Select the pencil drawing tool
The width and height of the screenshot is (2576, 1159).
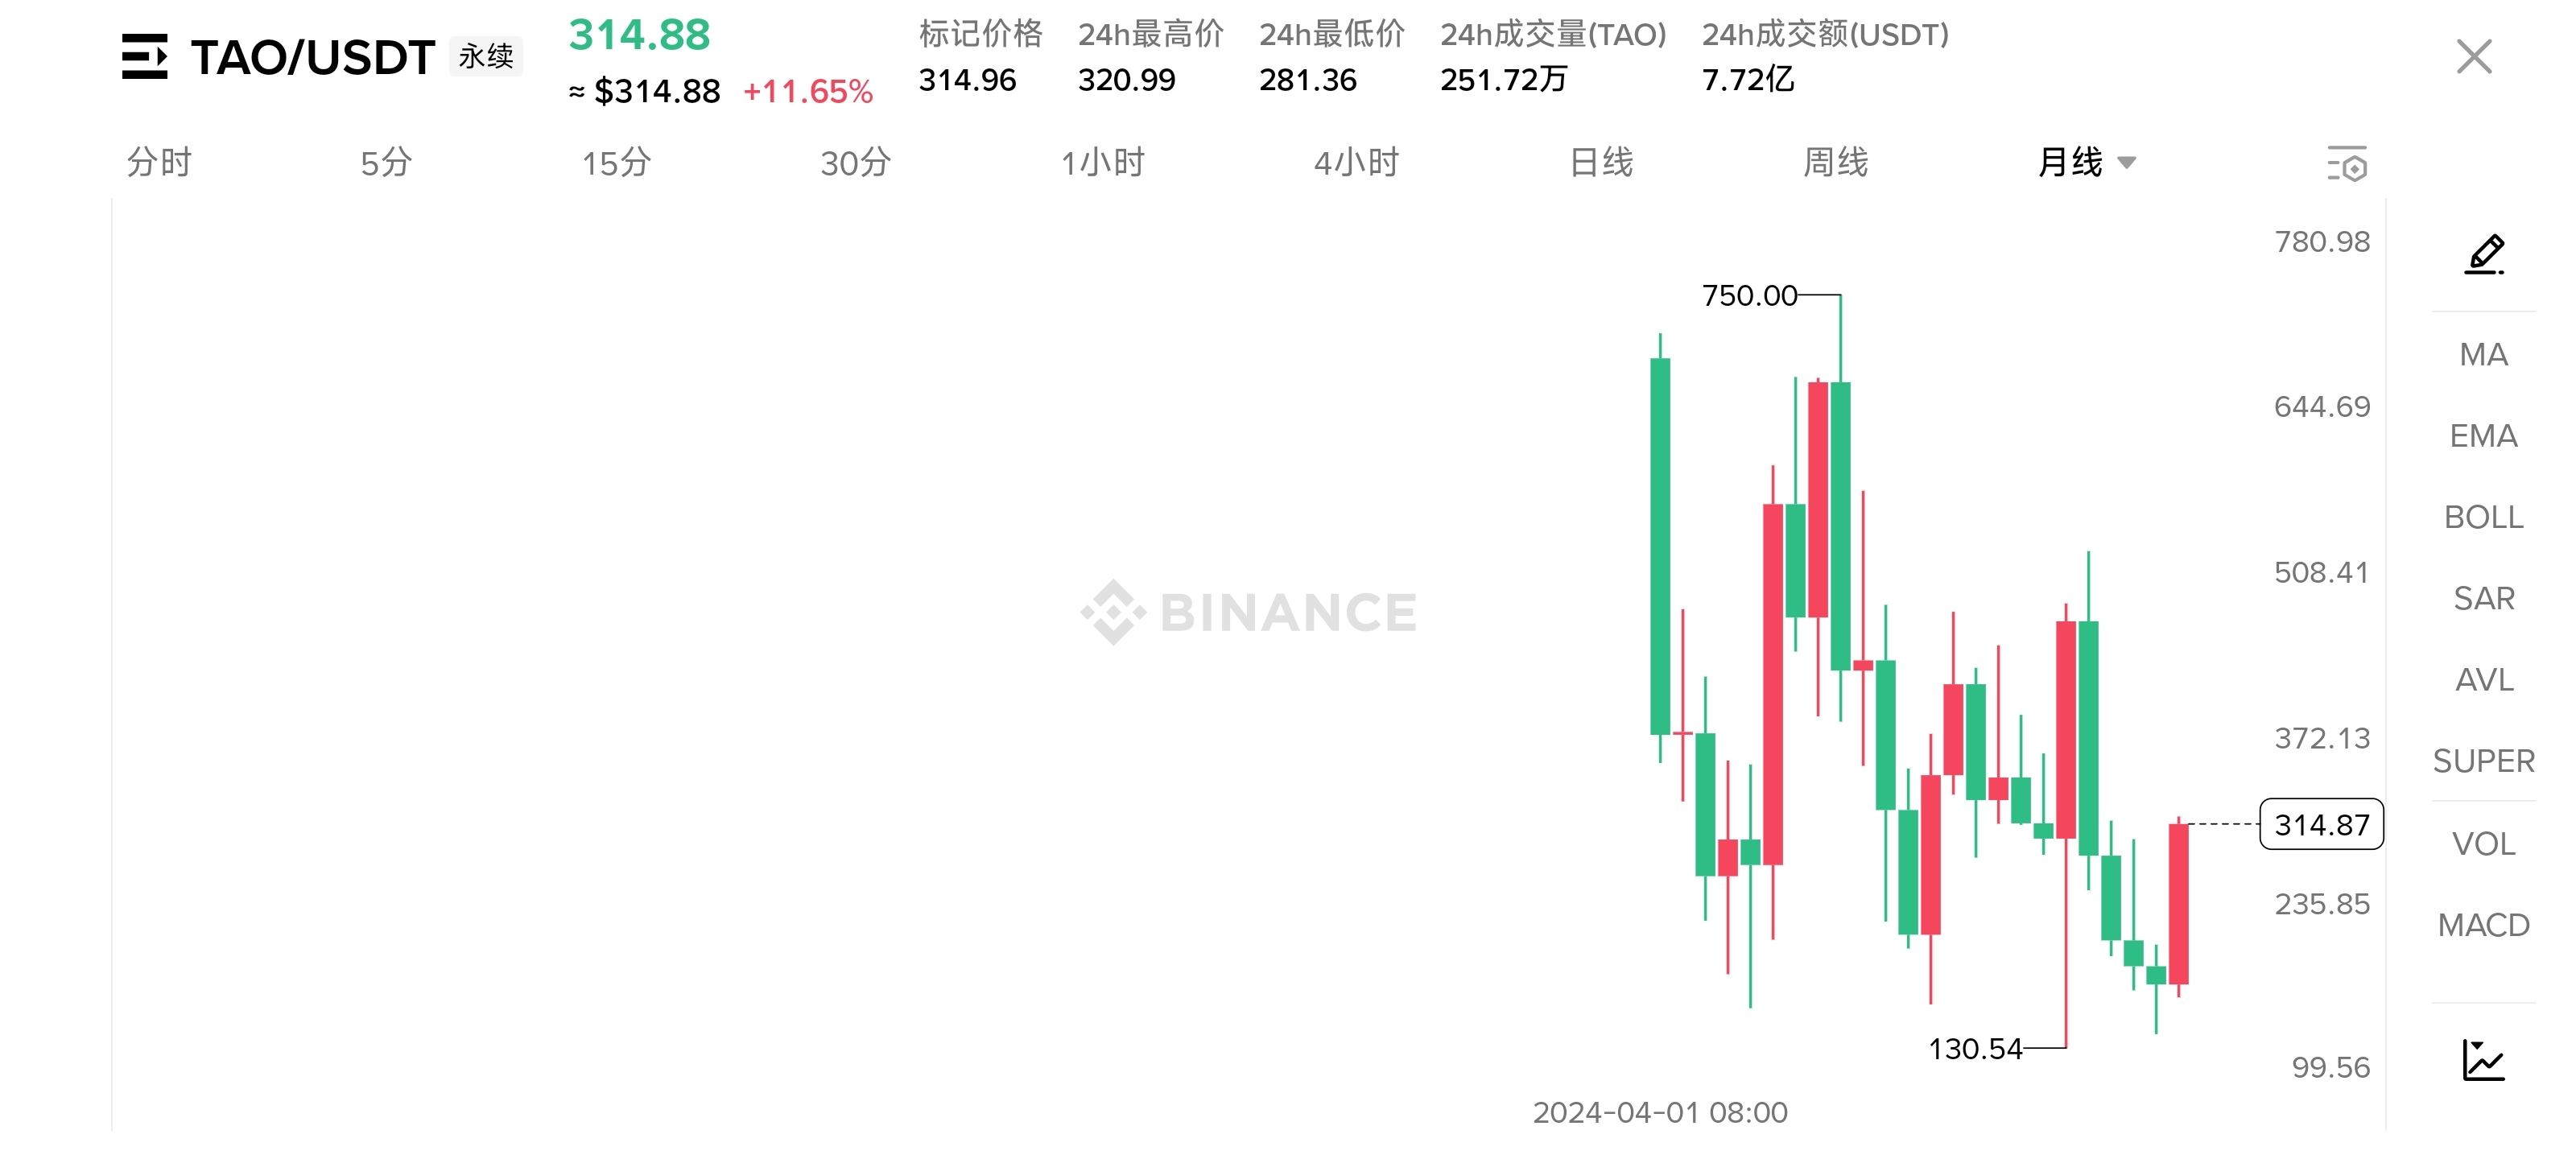tap(2483, 254)
